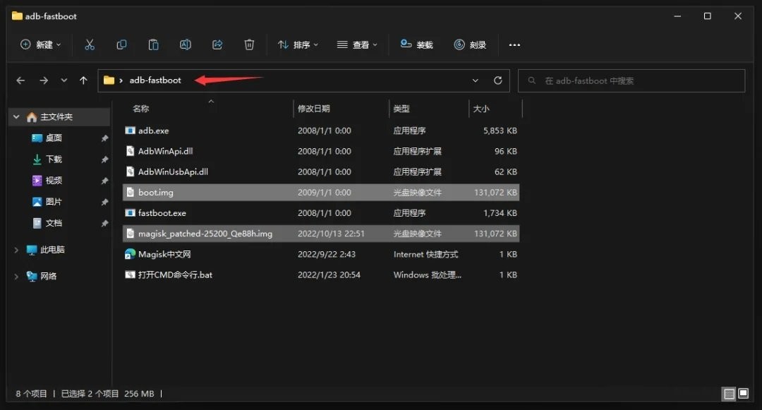Sort by the 大小 column header

[x=481, y=109]
